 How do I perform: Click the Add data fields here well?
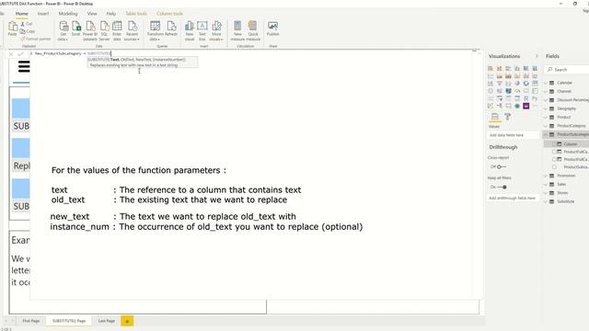514,135
